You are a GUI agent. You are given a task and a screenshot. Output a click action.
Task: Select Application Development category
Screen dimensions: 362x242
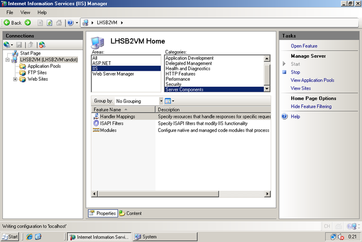pos(214,58)
